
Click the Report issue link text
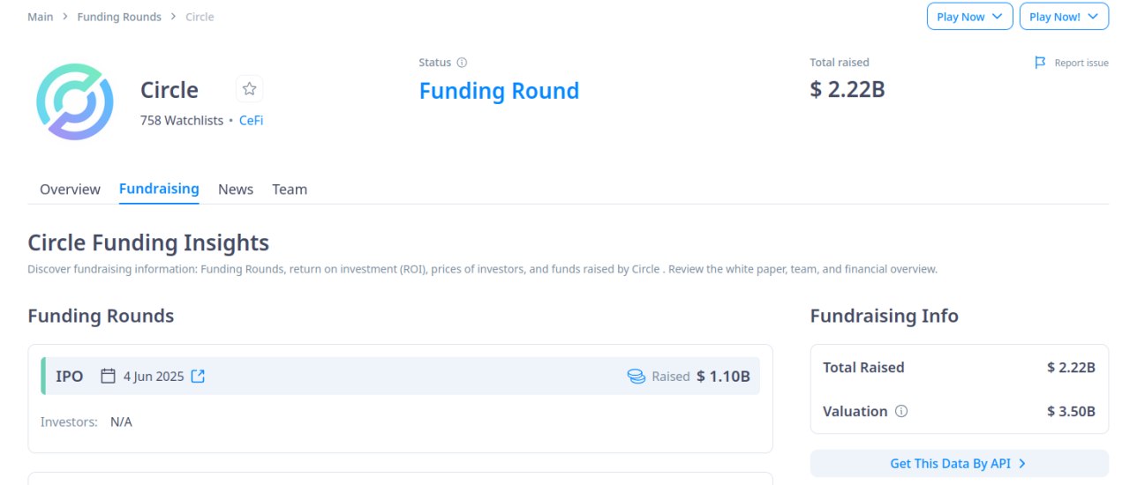coord(1081,63)
